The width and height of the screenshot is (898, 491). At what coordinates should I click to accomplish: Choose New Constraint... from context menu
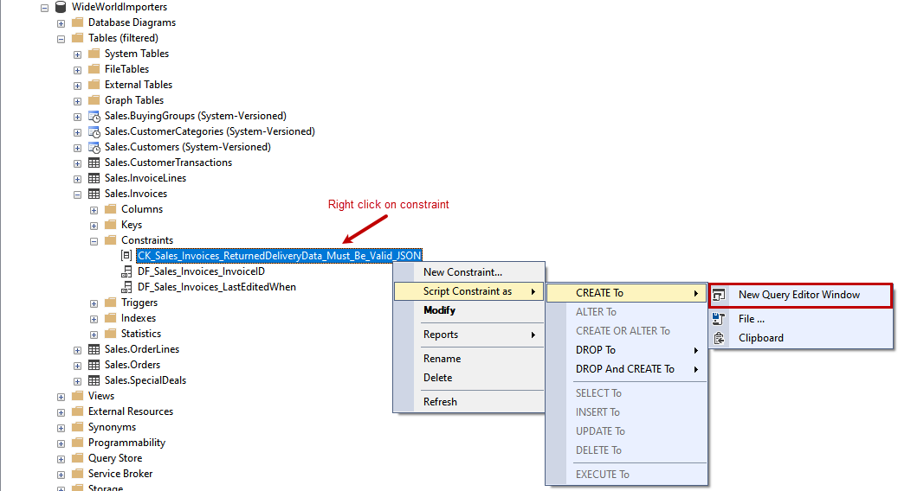tap(468, 272)
